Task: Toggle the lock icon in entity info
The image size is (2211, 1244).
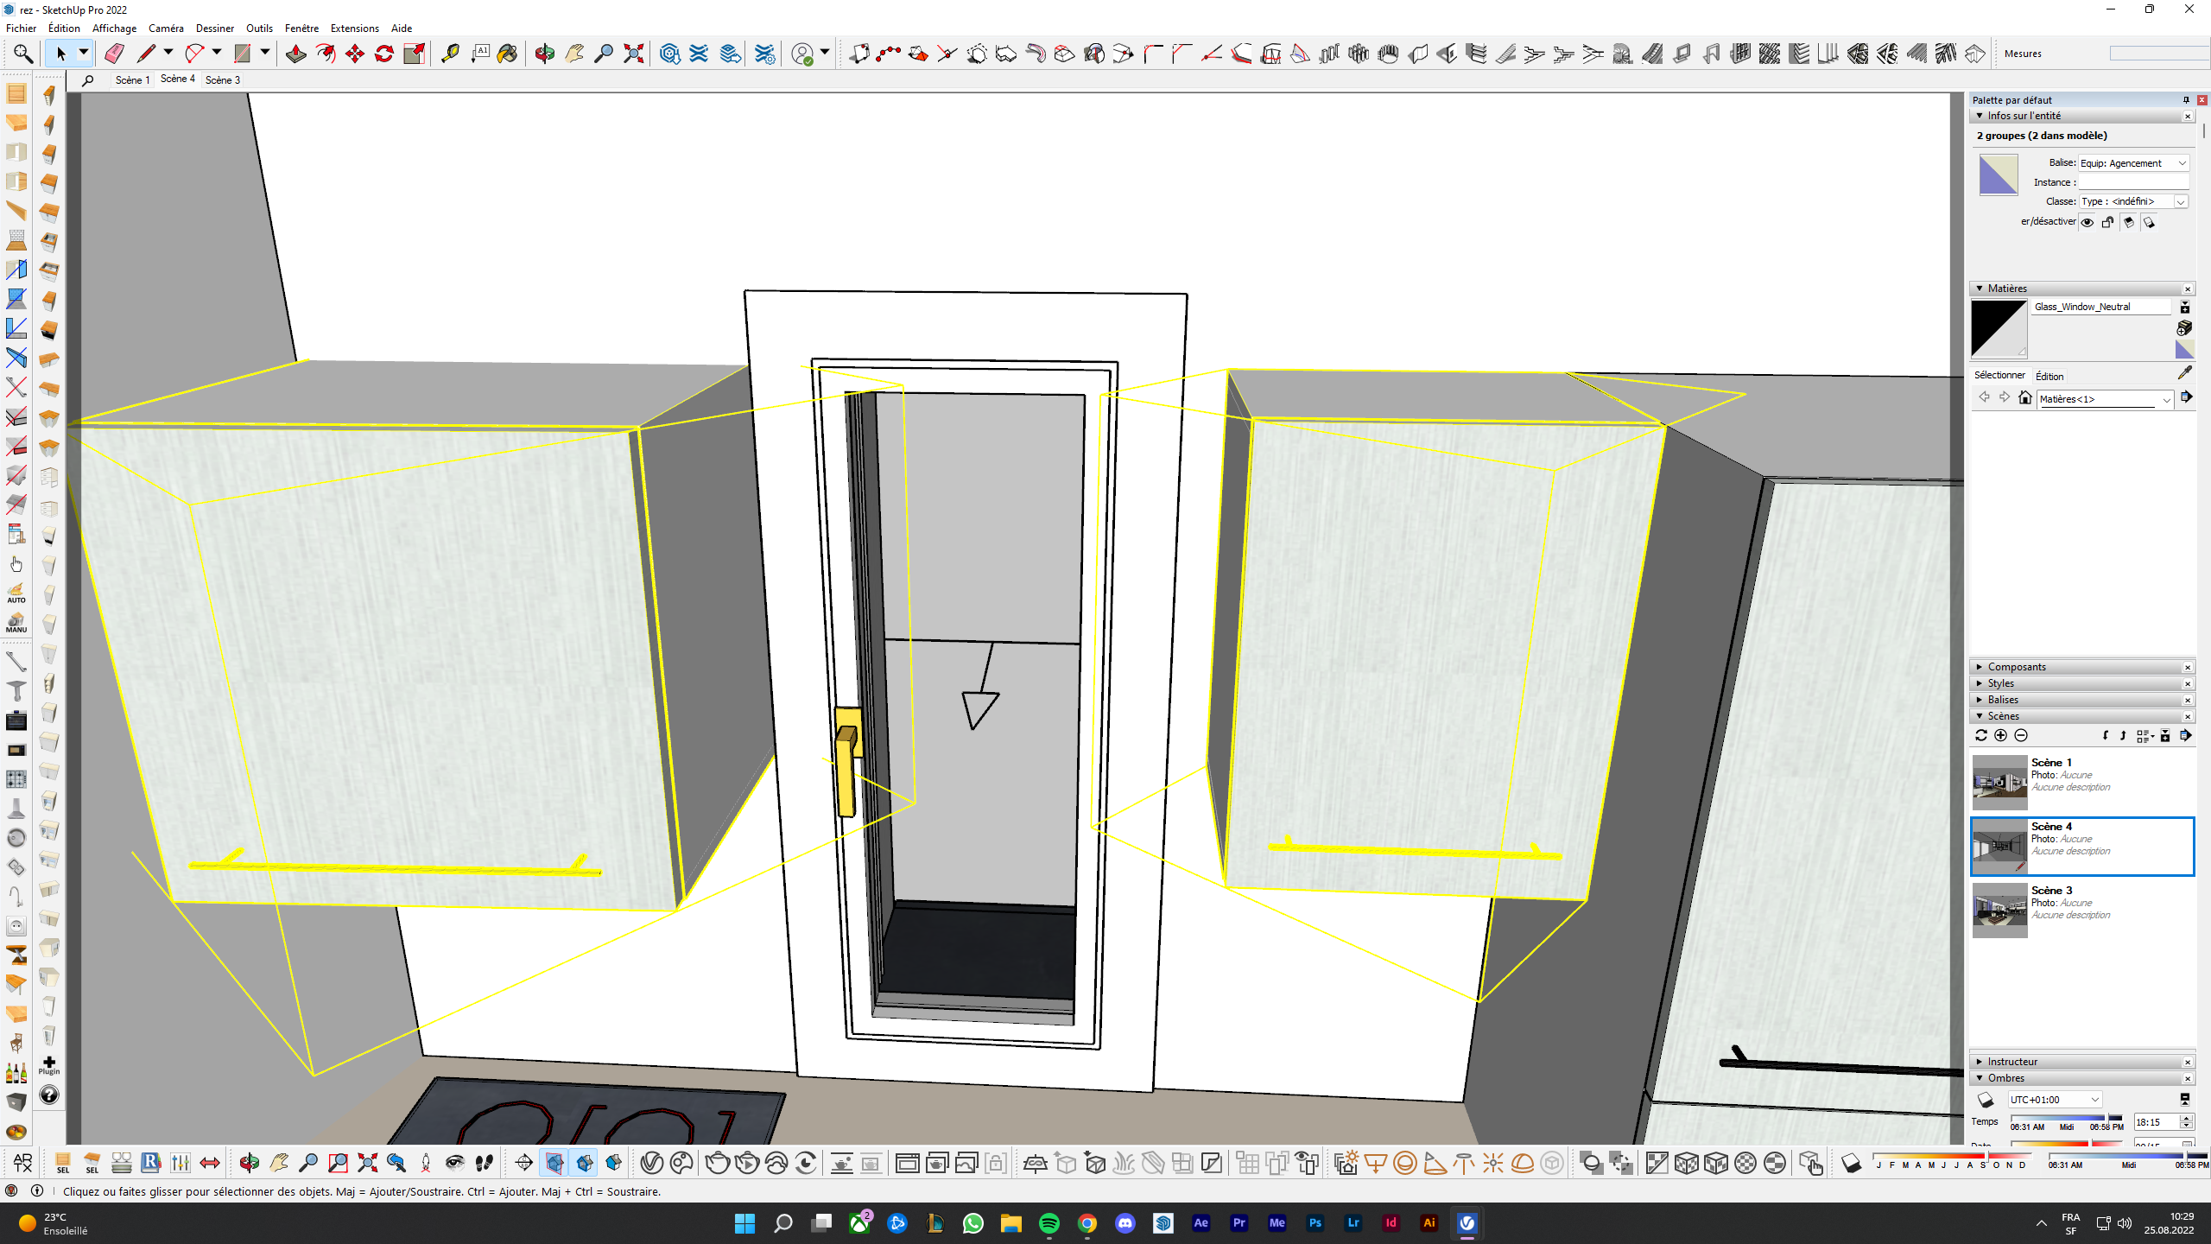Action: (x=2108, y=222)
